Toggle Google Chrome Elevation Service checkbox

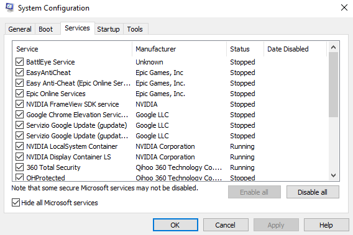[x=20, y=115]
